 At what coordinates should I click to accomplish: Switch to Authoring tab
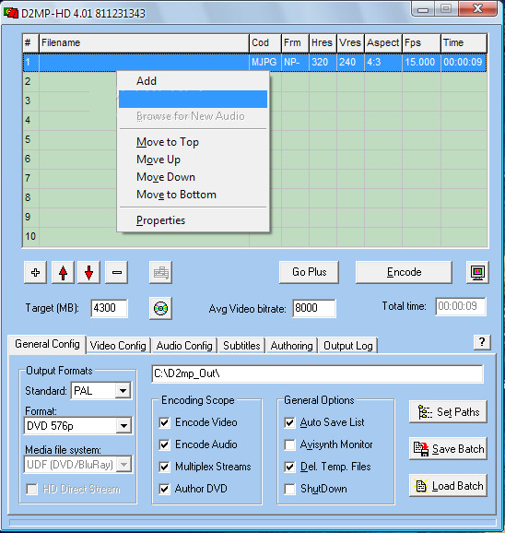point(292,346)
